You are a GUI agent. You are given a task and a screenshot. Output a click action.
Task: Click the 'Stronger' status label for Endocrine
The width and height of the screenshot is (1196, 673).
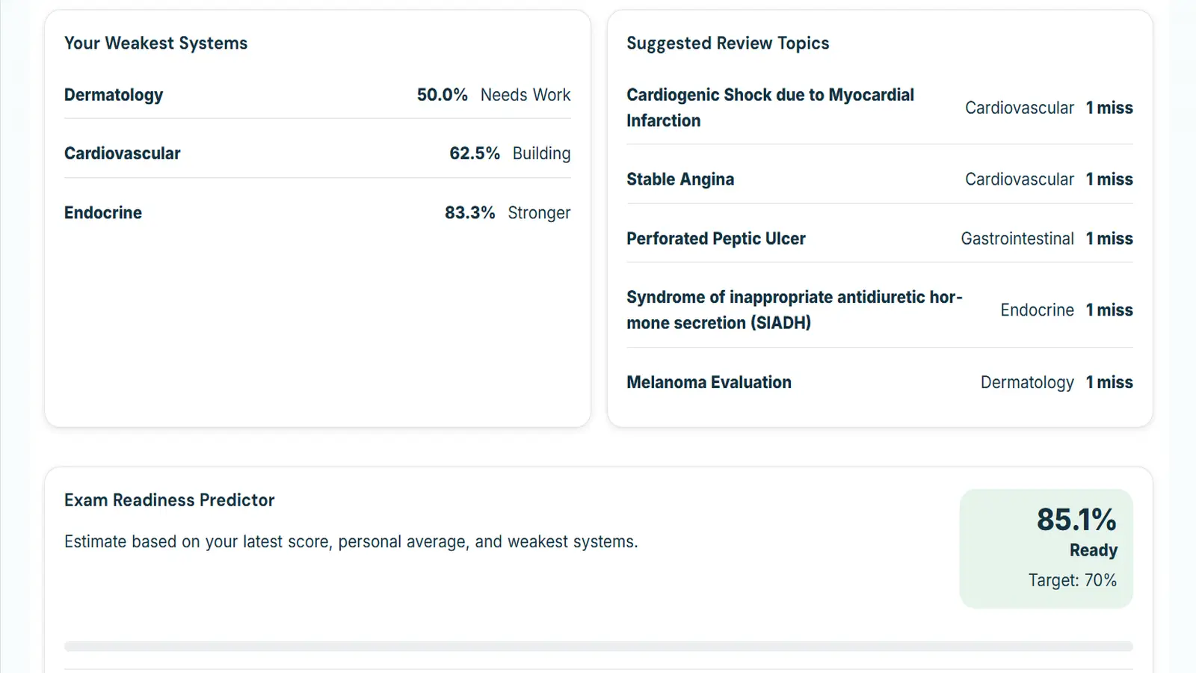point(539,212)
